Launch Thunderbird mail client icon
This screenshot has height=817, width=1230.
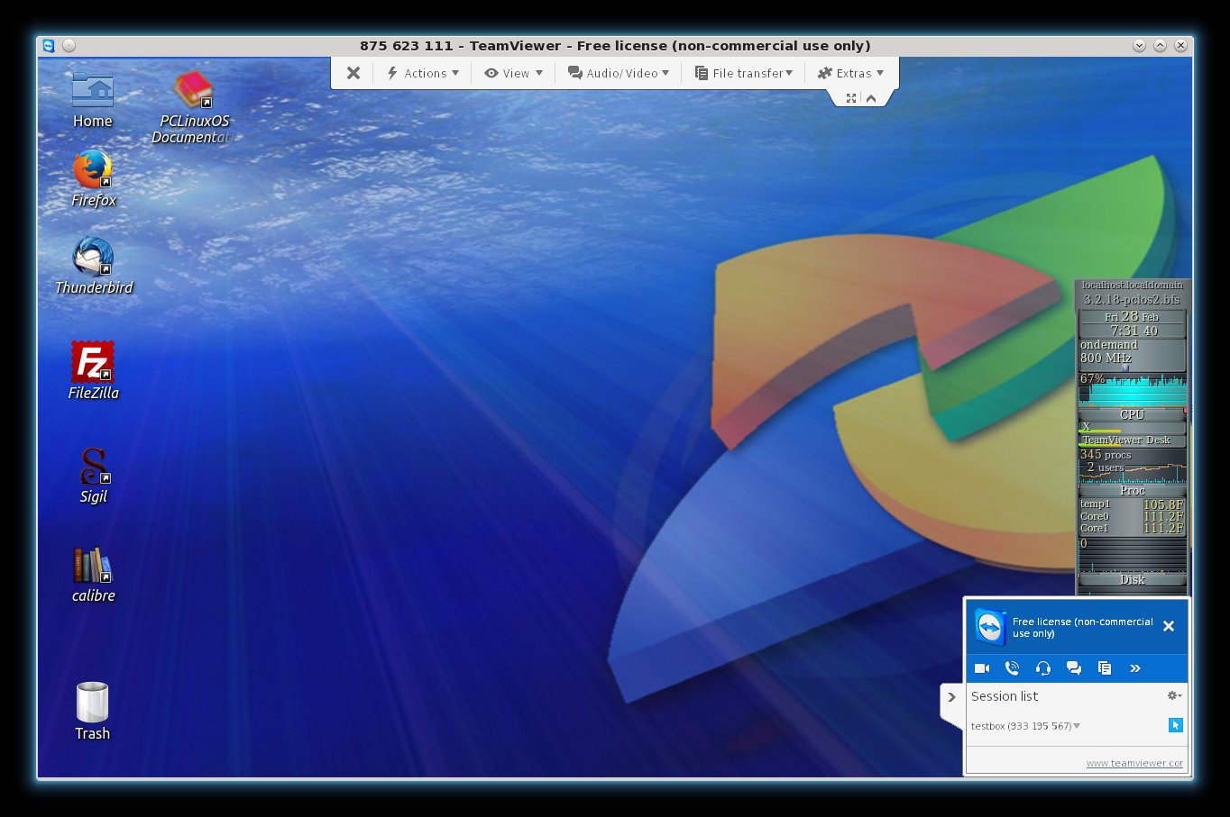pyautogui.click(x=94, y=266)
